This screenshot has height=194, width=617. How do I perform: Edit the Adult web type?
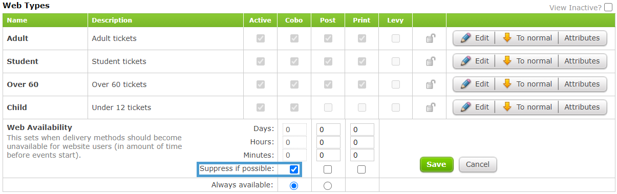tap(474, 38)
